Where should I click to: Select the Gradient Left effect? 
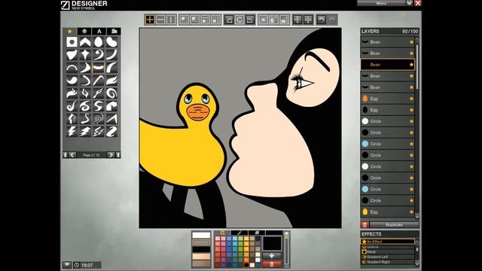[387, 257]
